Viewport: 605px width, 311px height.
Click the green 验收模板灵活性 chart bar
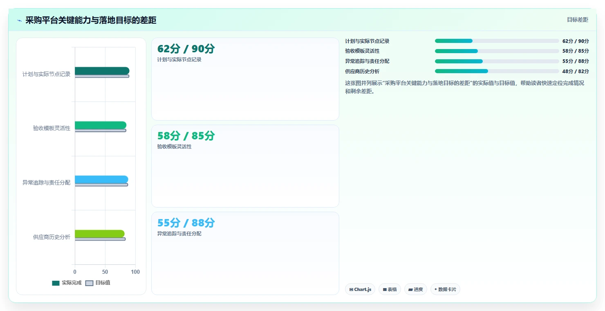(x=101, y=125)
